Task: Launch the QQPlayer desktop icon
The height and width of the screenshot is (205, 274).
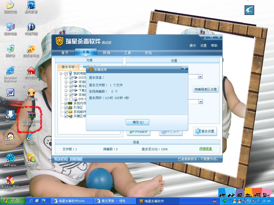Action: (x=10, y=160)
